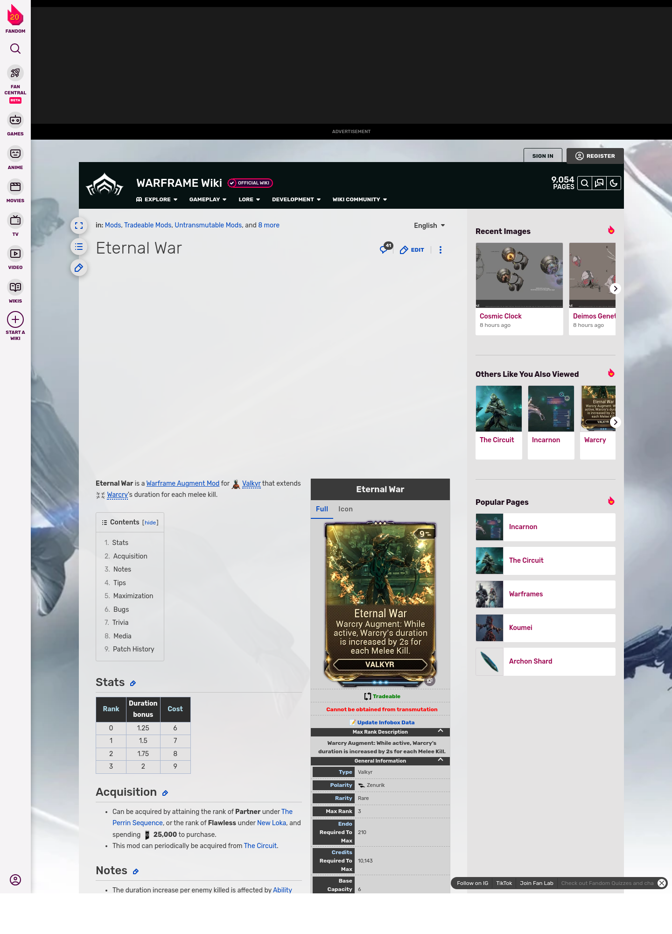Open Update Infobox Data link

click(385, 722)
